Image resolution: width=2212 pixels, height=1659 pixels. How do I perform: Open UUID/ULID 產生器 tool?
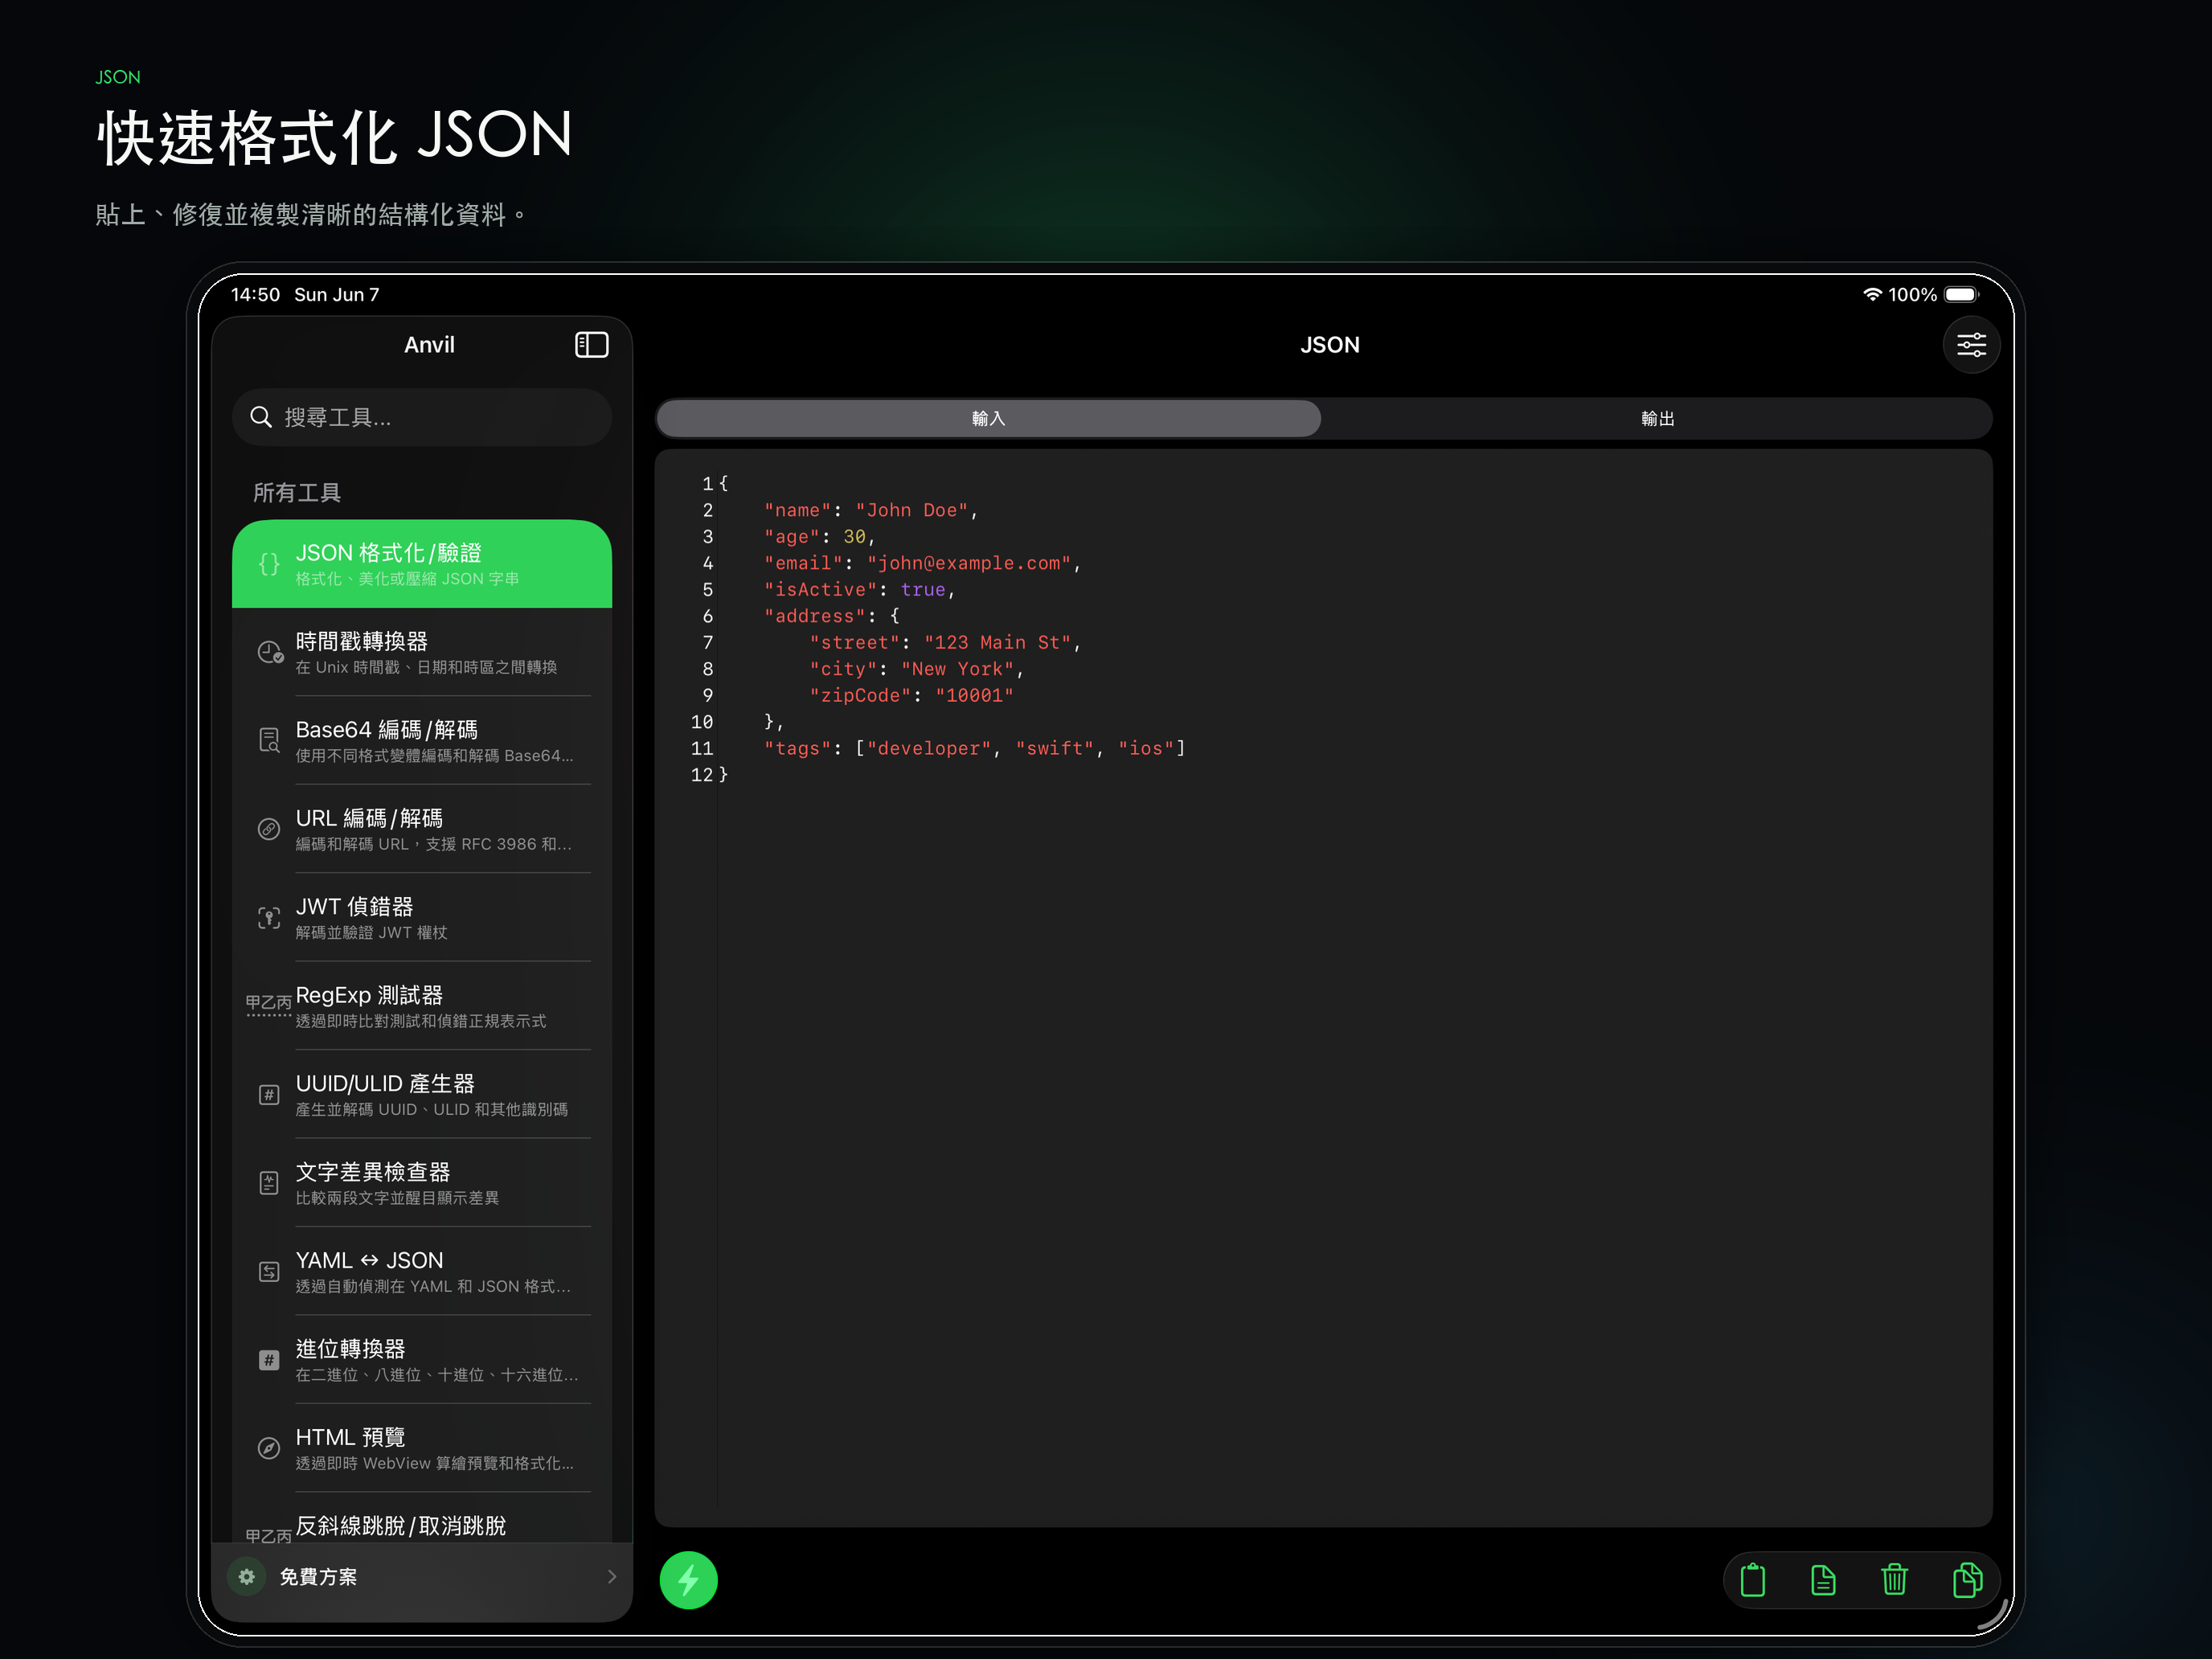(422, 1094)
